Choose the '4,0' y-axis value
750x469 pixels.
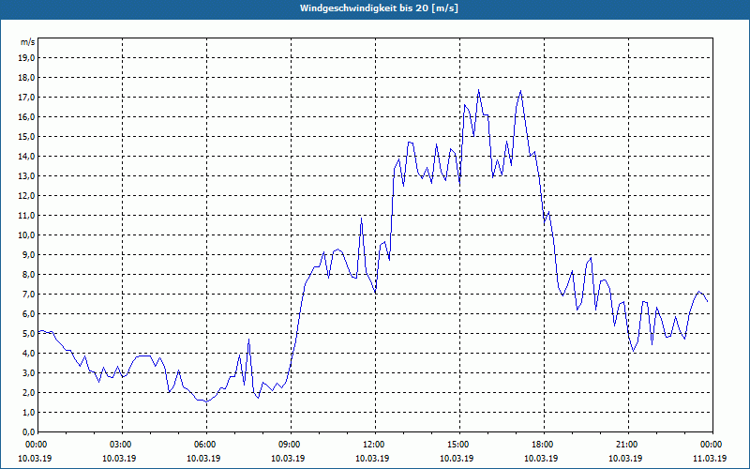(x=29, y=354)
